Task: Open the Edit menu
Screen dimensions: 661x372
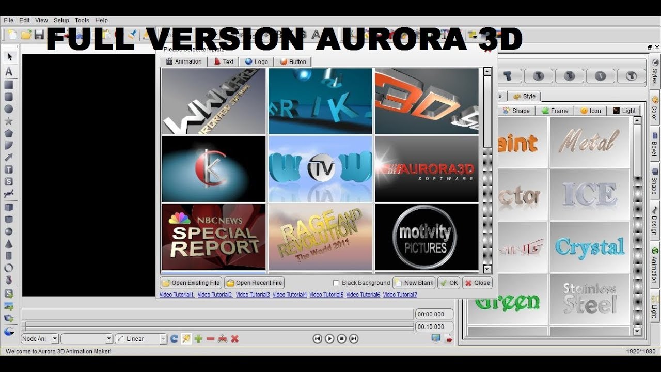Action: point(24,20)
